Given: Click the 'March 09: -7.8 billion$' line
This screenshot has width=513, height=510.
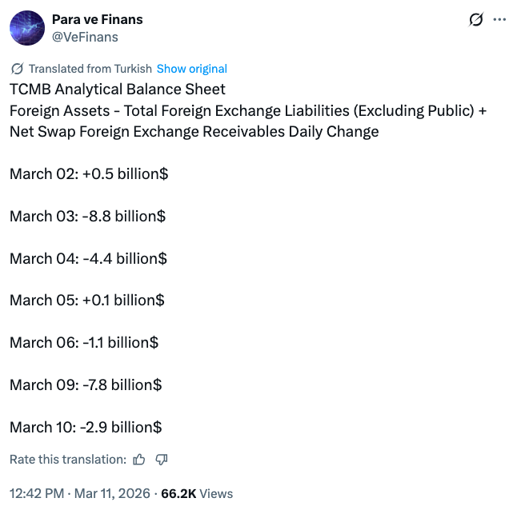Looking at the screenshot, I should 86,384.
